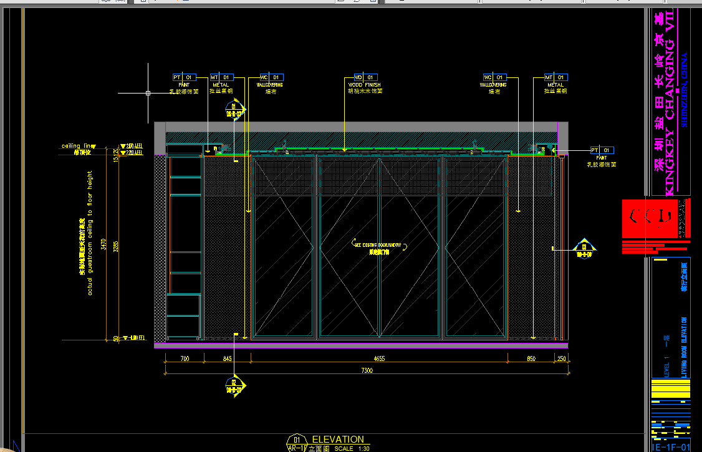The height and width of the screenshot is (452, 702).
Task: Select the left sliding glass door panel
Action: (284, 247)
